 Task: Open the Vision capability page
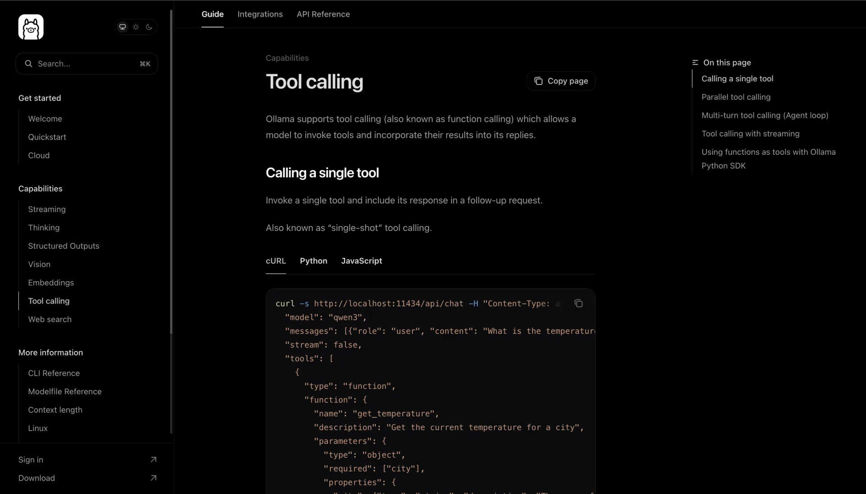(39, 264)
